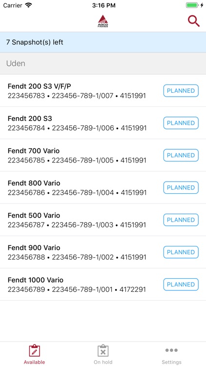This screenshot has width=206, height=366.
Task: Select the Fendt 1000 Vario asset title
Action: pos(36,280)
